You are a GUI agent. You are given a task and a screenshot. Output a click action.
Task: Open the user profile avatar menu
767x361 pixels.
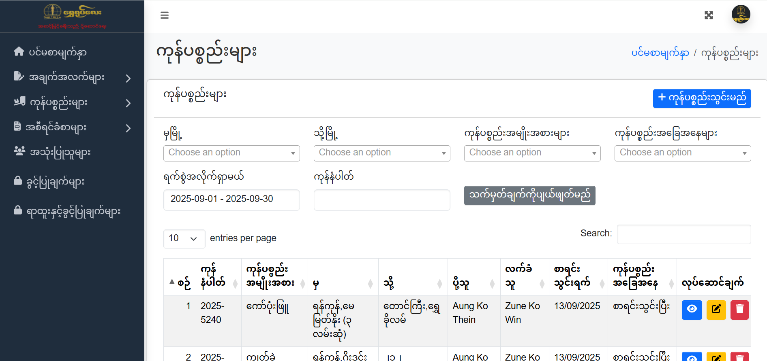pos(741,15)
